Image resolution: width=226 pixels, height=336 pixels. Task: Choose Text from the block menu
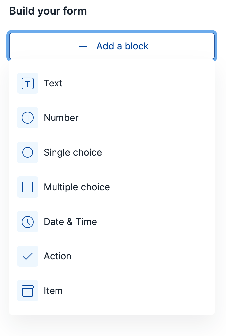point(53,83)
